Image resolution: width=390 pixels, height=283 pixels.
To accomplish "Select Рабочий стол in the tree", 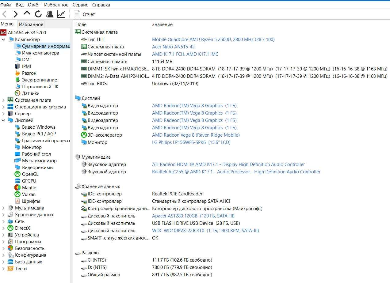I will (36, 154).
